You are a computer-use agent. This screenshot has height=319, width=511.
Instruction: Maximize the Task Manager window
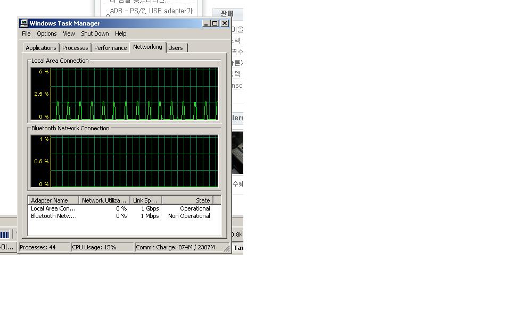[x=215, y=23]
